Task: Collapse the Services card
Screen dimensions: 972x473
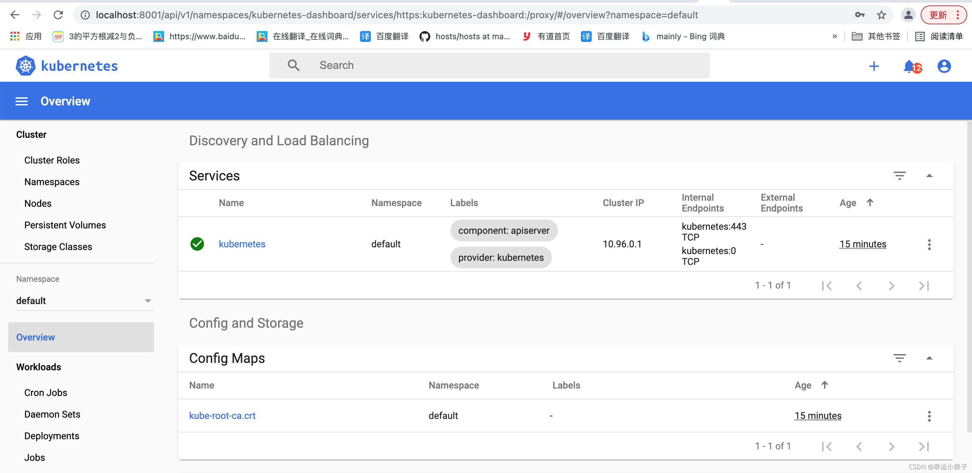Action: (929, 176)
